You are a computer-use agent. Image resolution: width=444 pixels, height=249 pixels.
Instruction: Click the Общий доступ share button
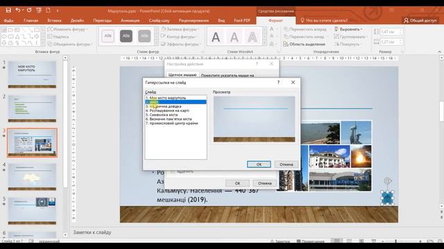click(x=420, y=20)
